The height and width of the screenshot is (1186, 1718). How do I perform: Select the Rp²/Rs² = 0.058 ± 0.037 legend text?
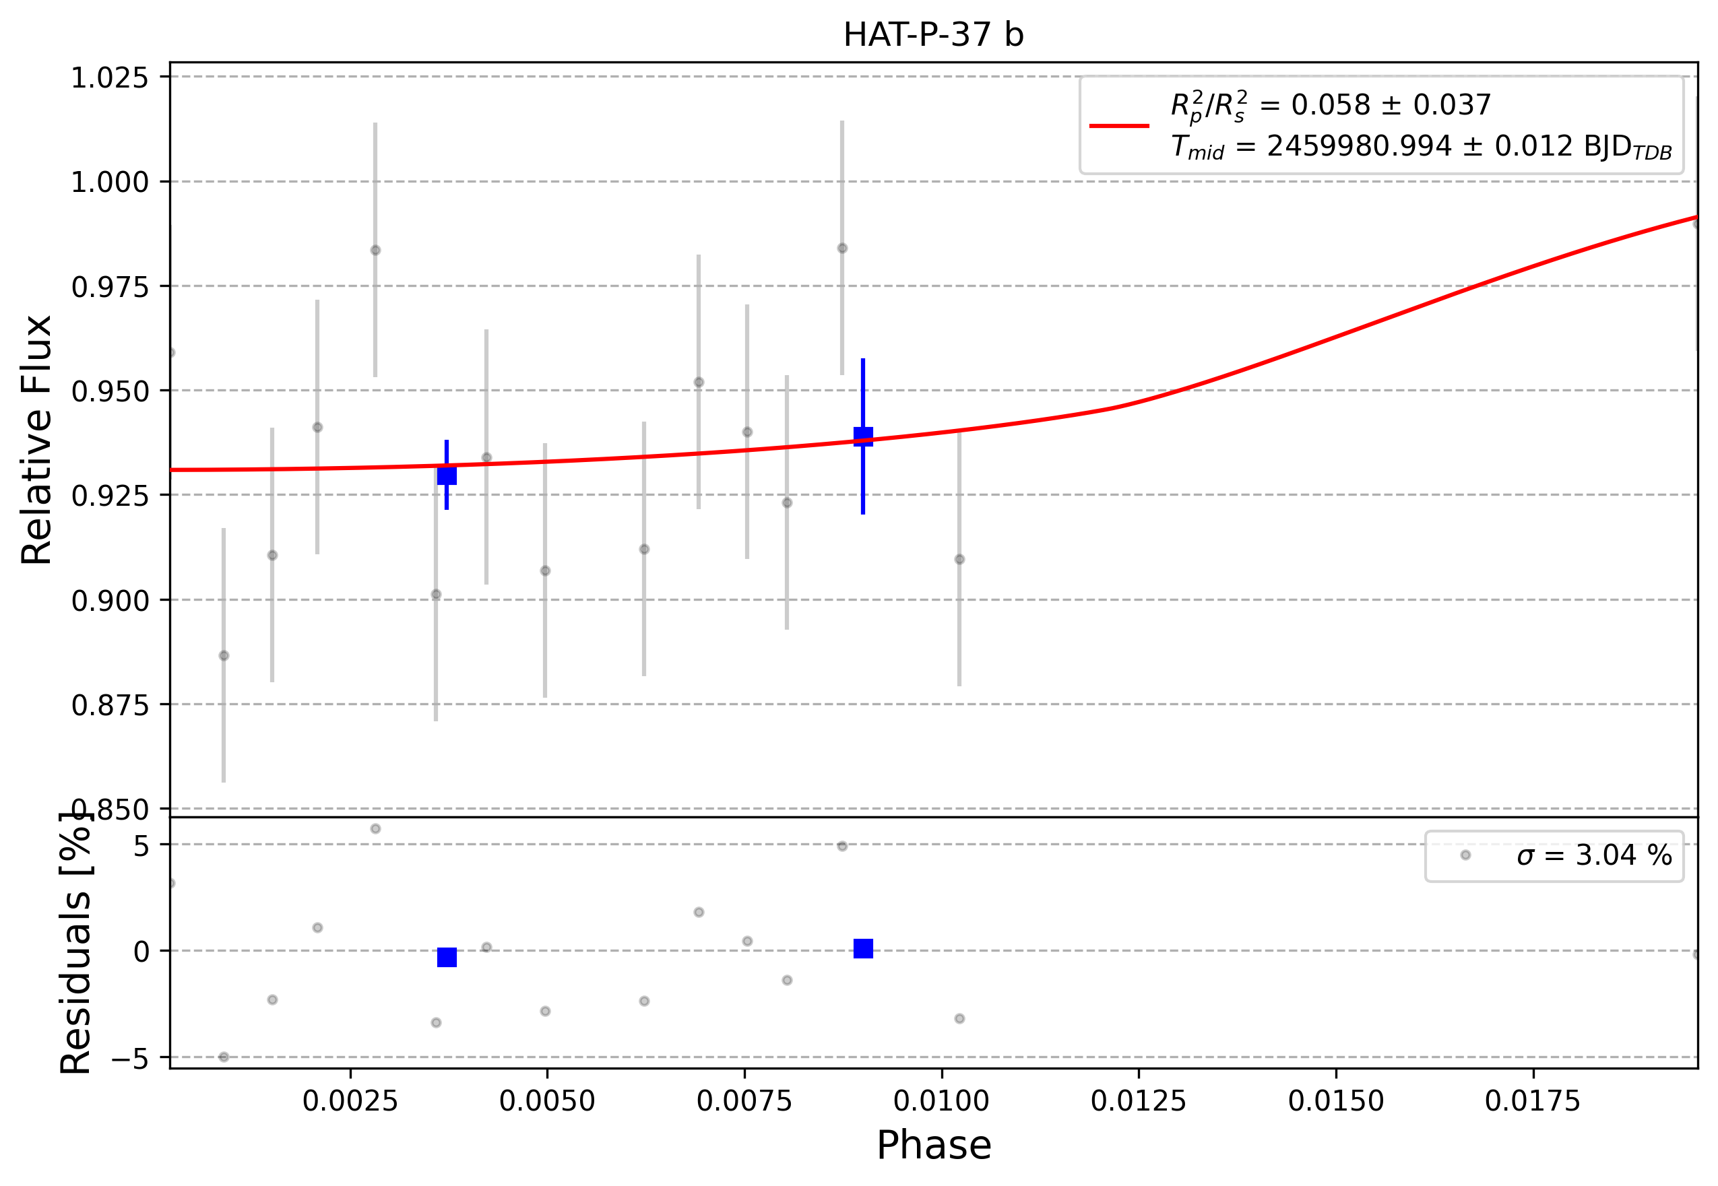point(1331,106)
